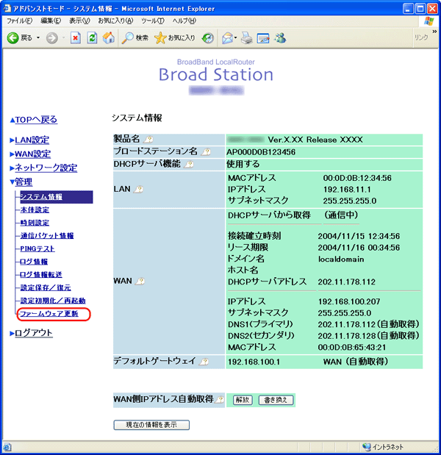Click the green Back arrow icon
The image size is (441, 455).
pyautogui.click(x=12, y=38)
